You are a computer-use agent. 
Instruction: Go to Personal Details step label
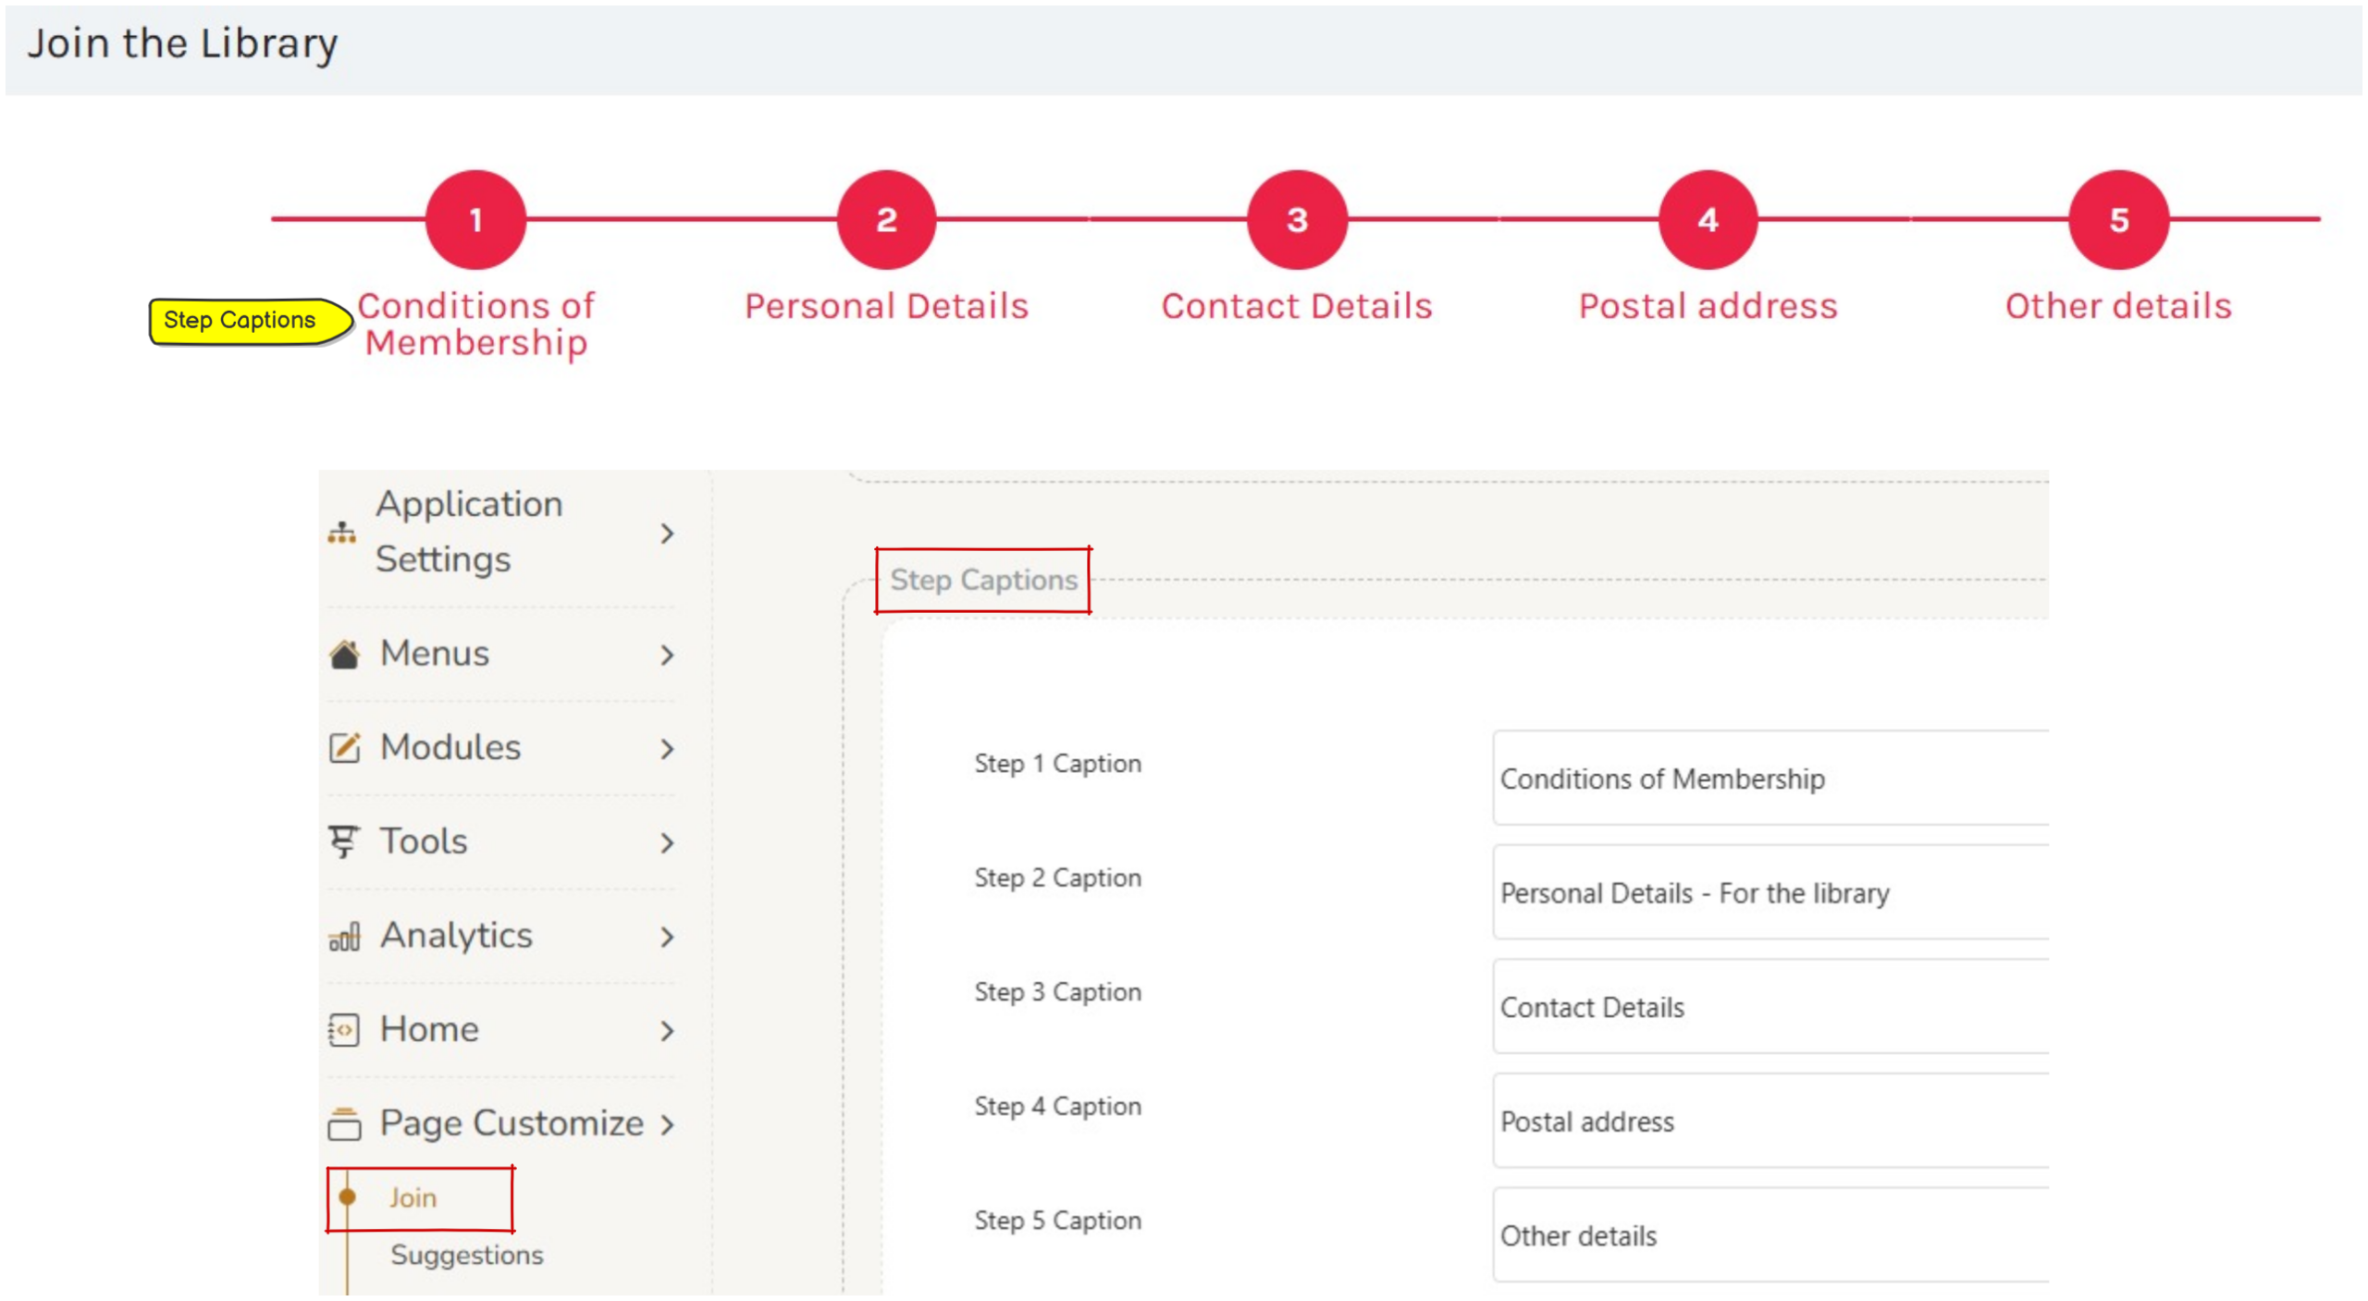coord(886,306)
